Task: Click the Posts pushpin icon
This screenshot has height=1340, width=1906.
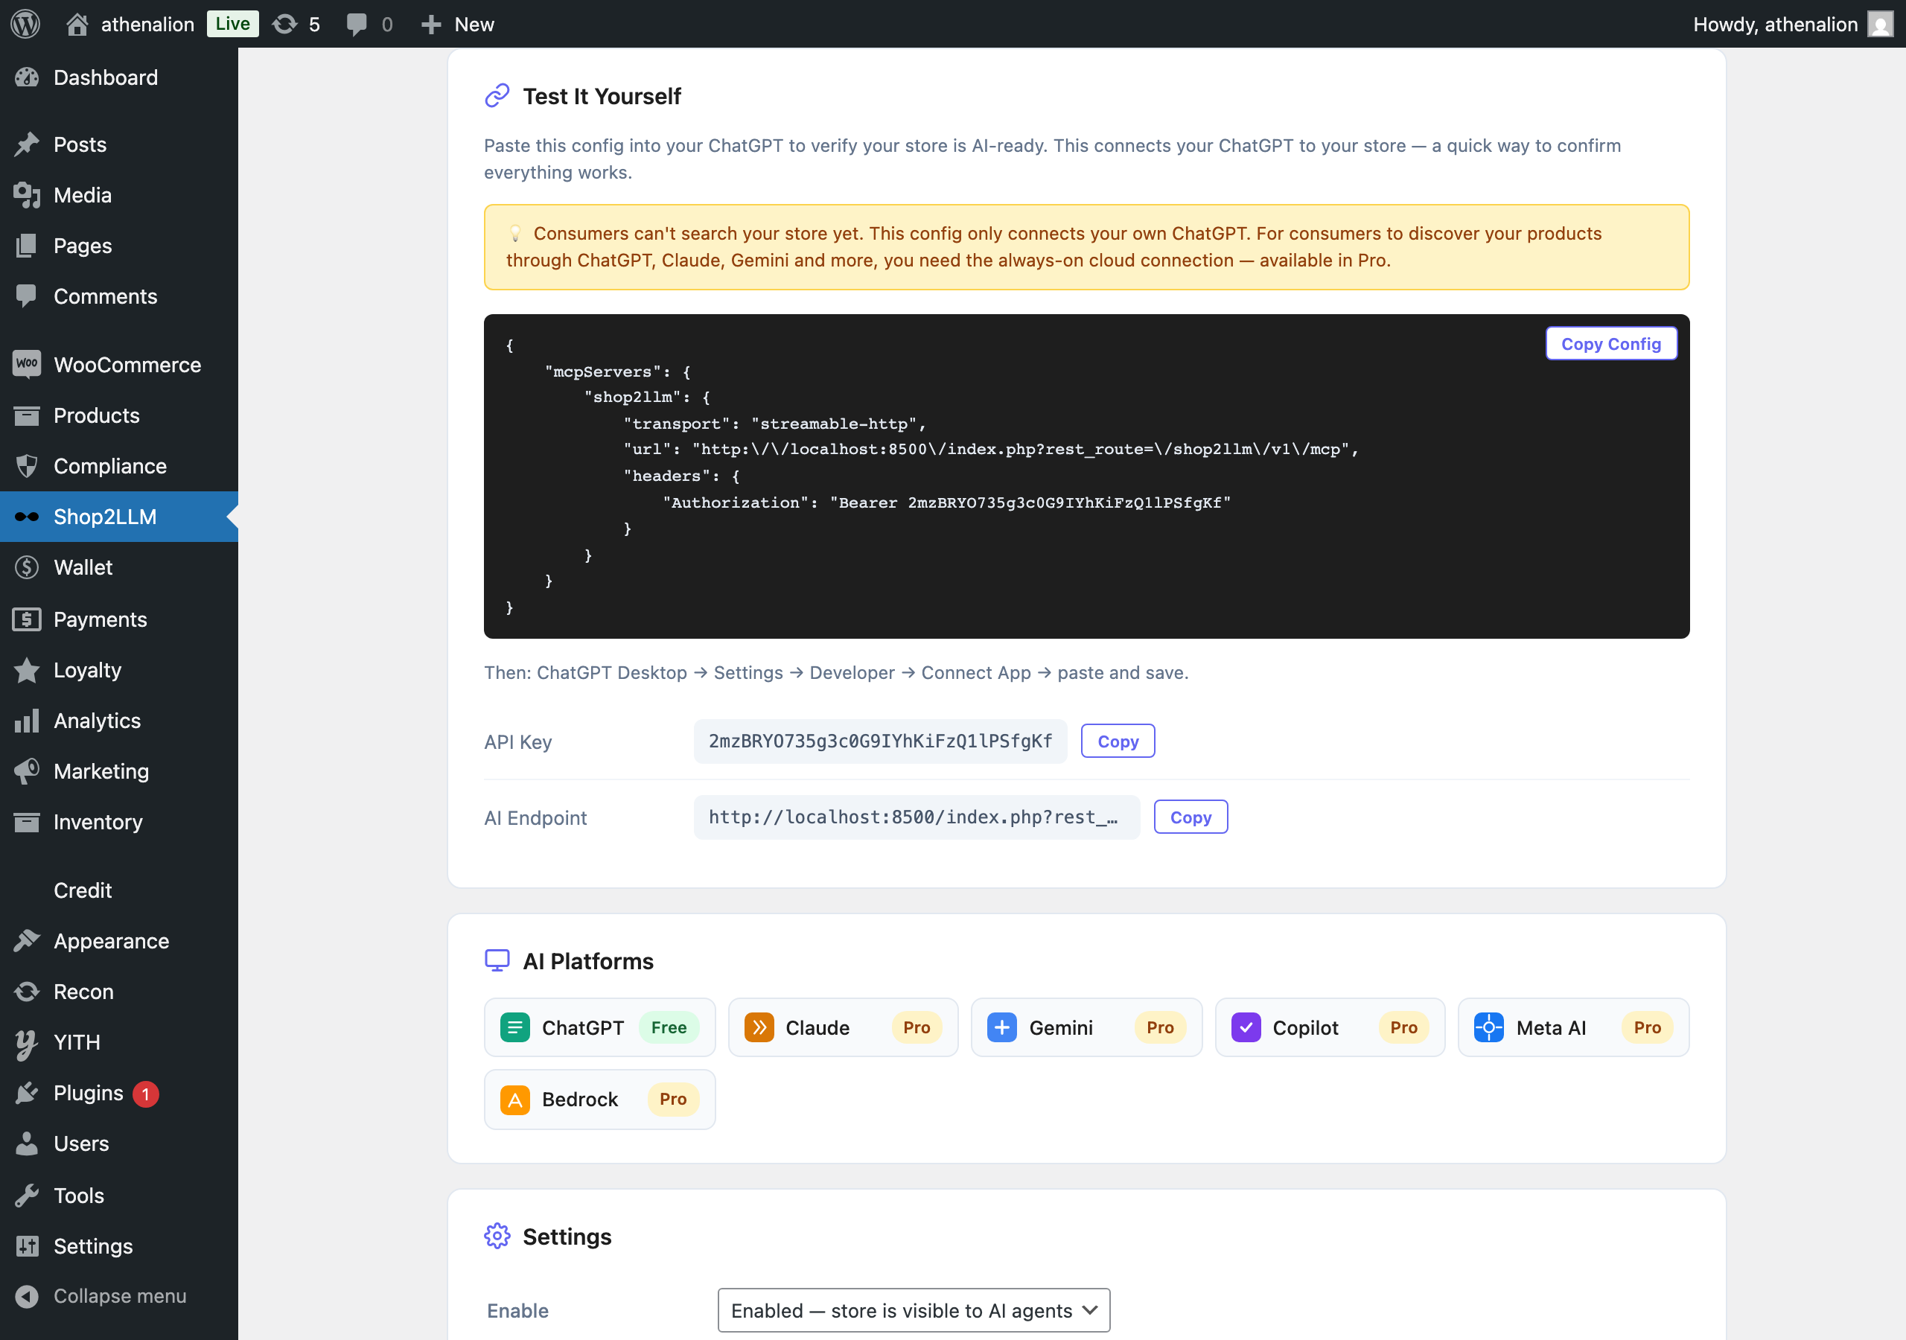Action: [27, 144]
